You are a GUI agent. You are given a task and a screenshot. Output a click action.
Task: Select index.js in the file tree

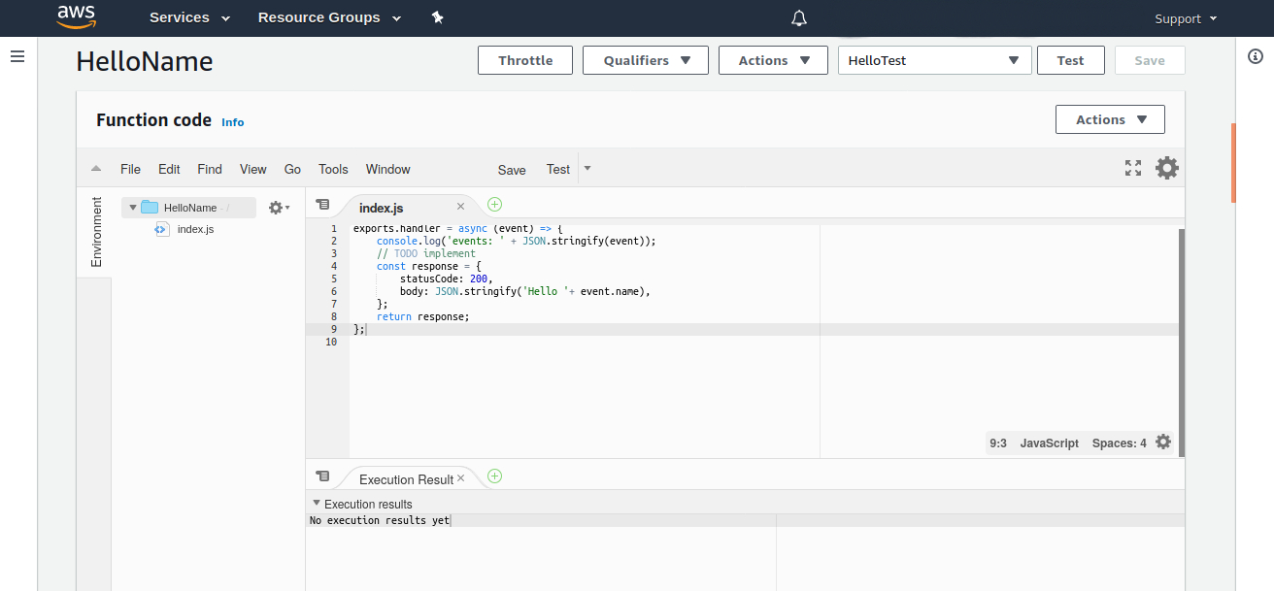tap(195, 229)
